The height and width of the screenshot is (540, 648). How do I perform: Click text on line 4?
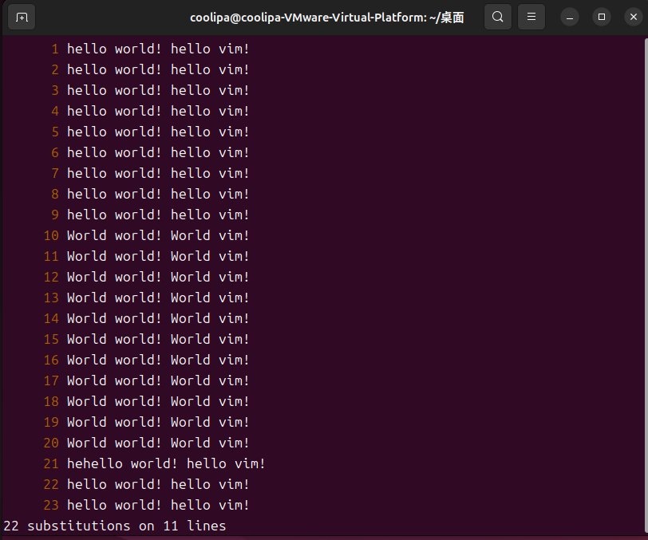pyautogui.click(x=158, y=111)
